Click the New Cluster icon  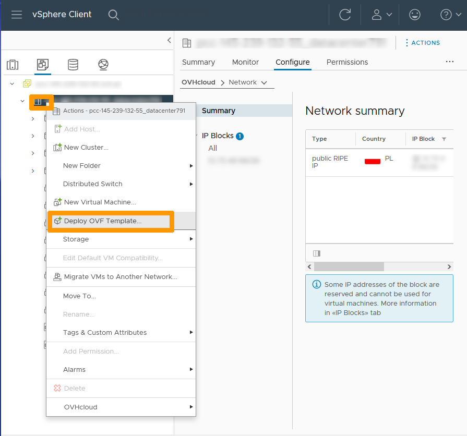57,147
